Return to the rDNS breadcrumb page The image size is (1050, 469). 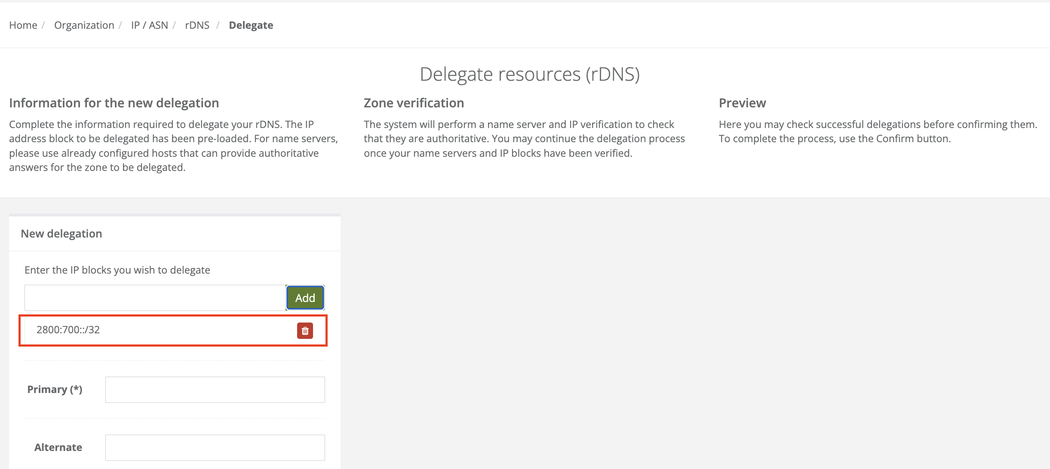[x=197, y=25]
